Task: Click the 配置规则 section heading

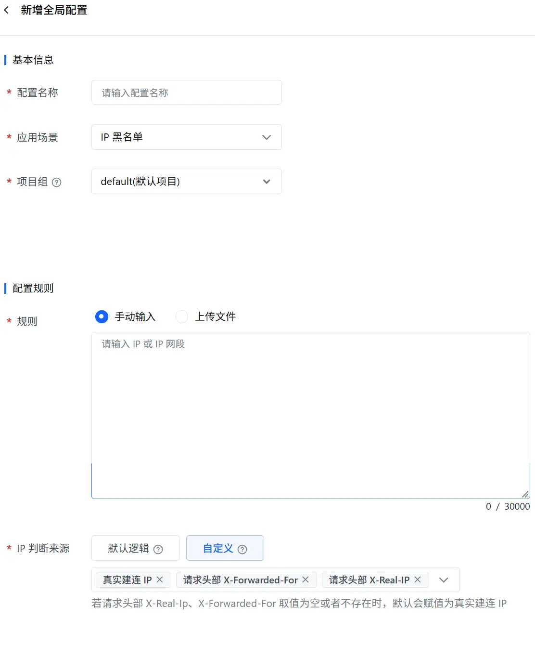Action: coord(33,288)
